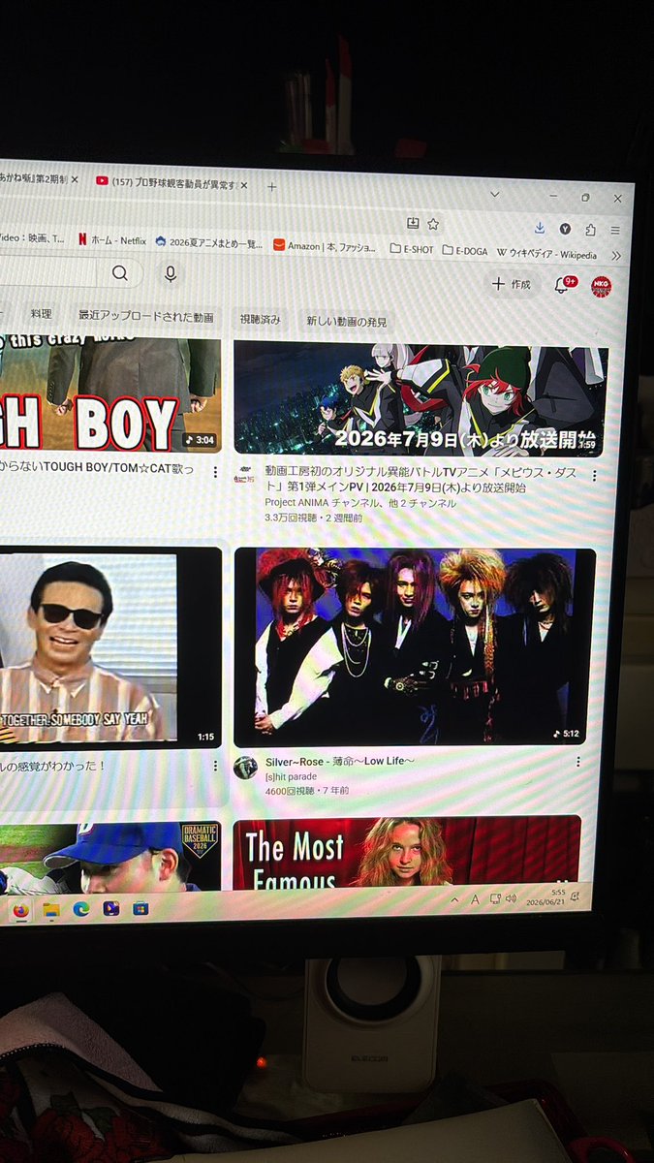Viewport: 654px width, 1163px height.
Task: Open the E-DOGA bookmark folder
Action: click(x=466, y=250)
